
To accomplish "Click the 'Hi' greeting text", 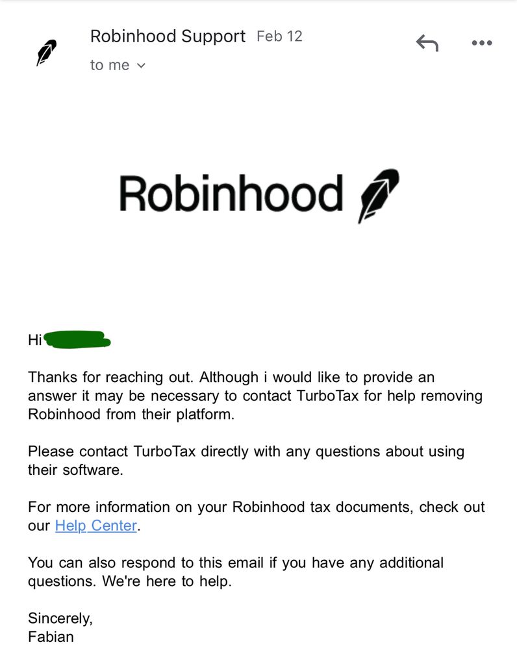I will (35, 340).
